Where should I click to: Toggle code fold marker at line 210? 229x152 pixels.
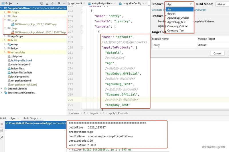82,47
